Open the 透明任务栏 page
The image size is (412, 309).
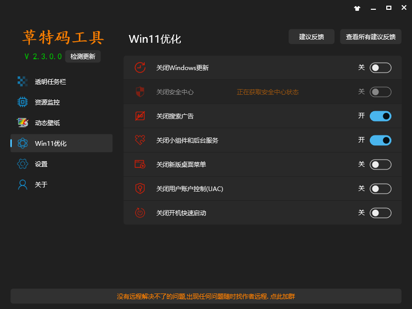tap(61, 81)
